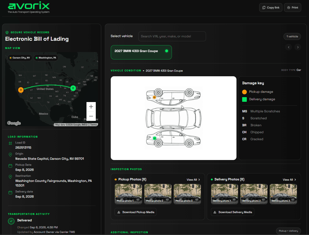
Task: Open map Terms link
Action: pyautogui.click(x=93, y=125)
